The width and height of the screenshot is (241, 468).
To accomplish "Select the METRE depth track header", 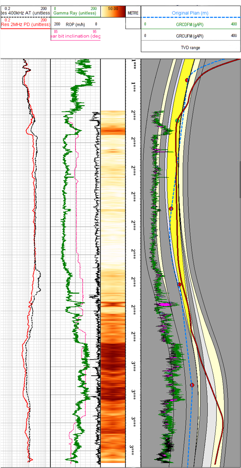I will coord(133,13).
